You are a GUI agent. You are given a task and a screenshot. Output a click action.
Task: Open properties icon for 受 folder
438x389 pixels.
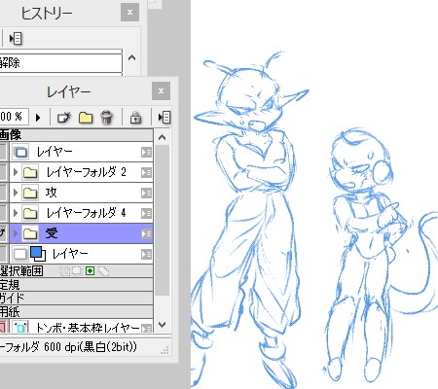(x=146, y=233)
